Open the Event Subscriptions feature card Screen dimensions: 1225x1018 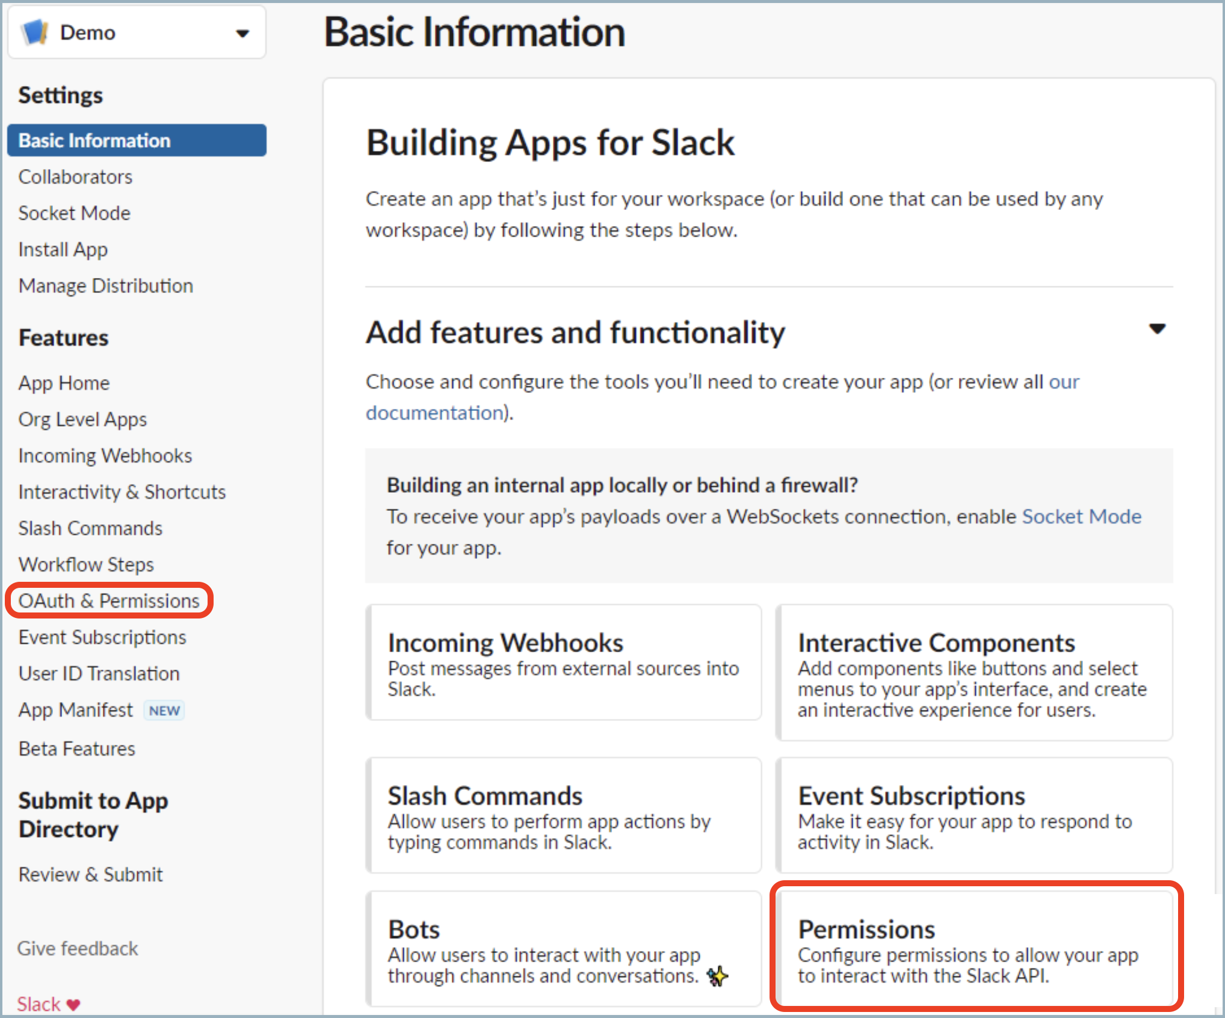(975, 815)
